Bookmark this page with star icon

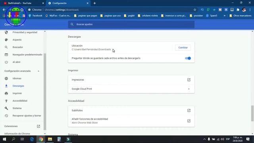coord(195,10)
